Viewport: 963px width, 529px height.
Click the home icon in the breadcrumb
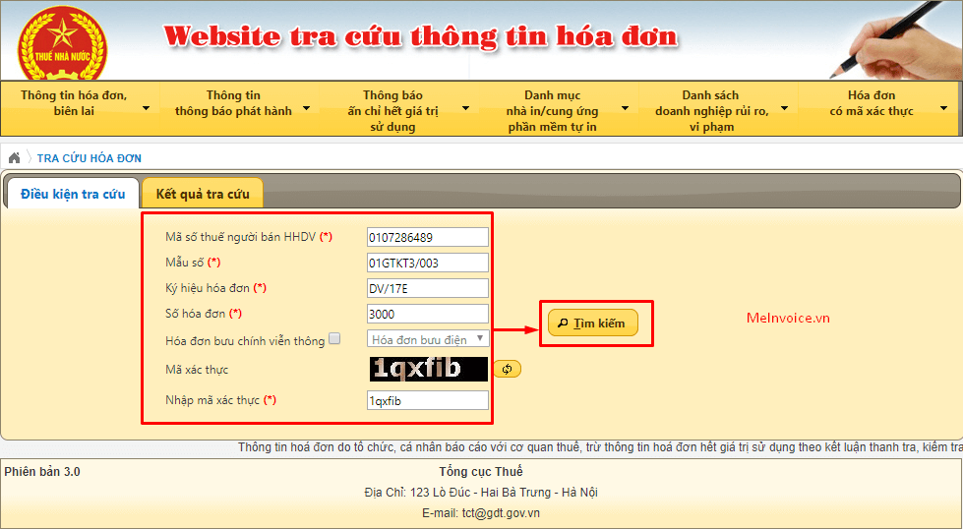14,158
